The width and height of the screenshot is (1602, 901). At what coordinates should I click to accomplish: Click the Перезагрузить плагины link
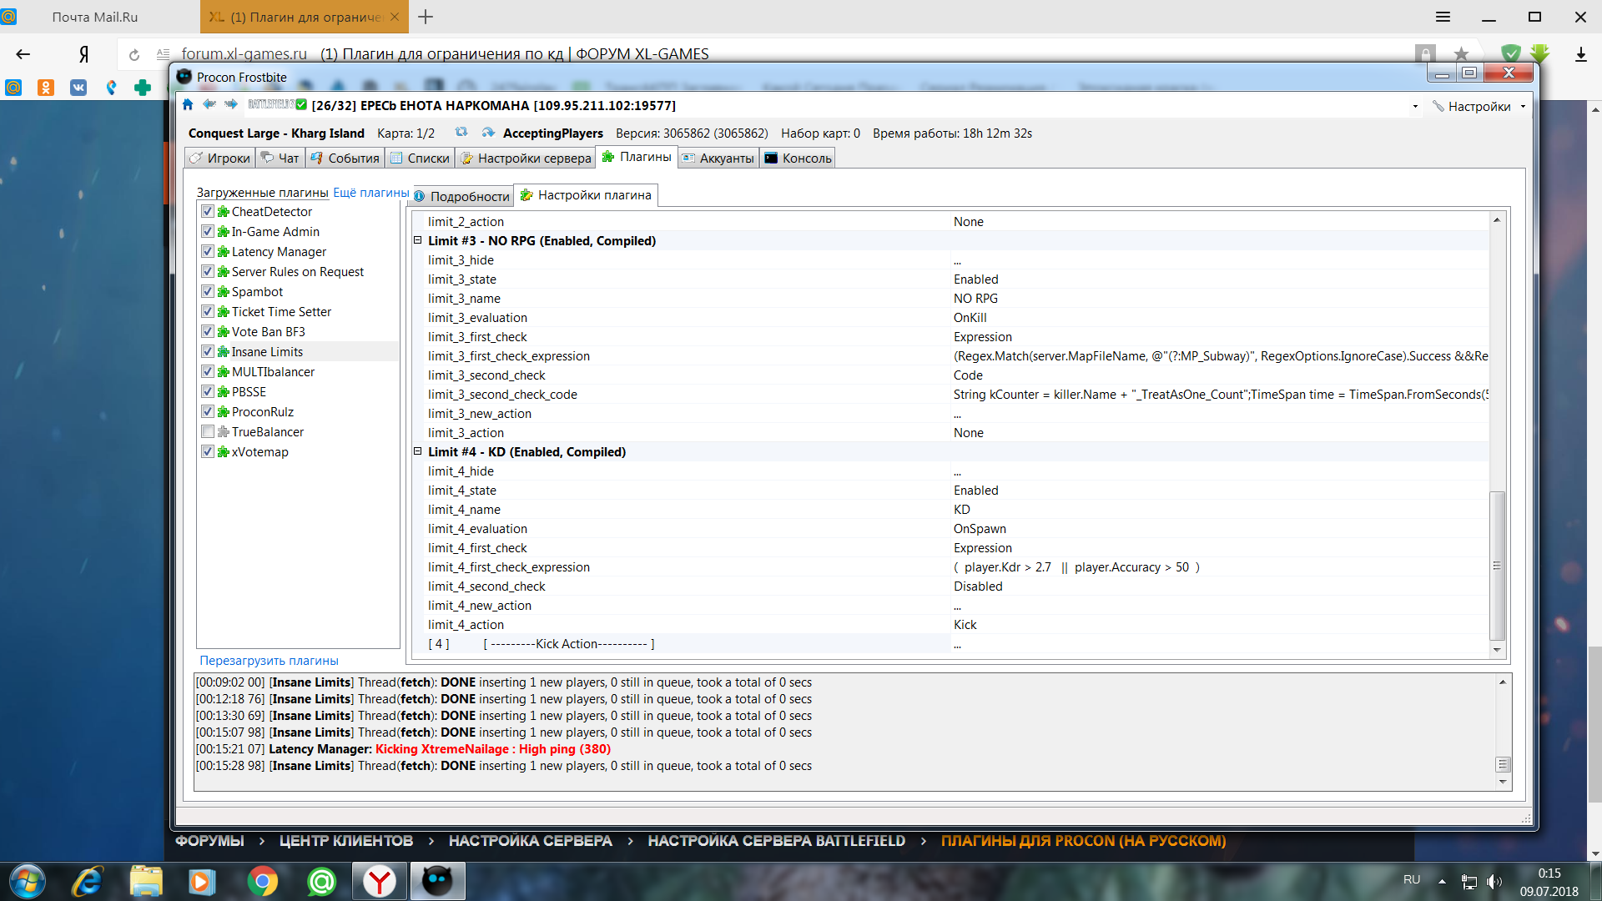pos(269,660)
